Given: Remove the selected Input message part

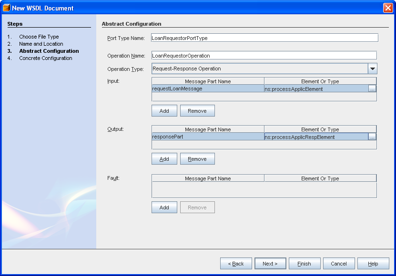Looking at the screenshot, I should point(197,111).
